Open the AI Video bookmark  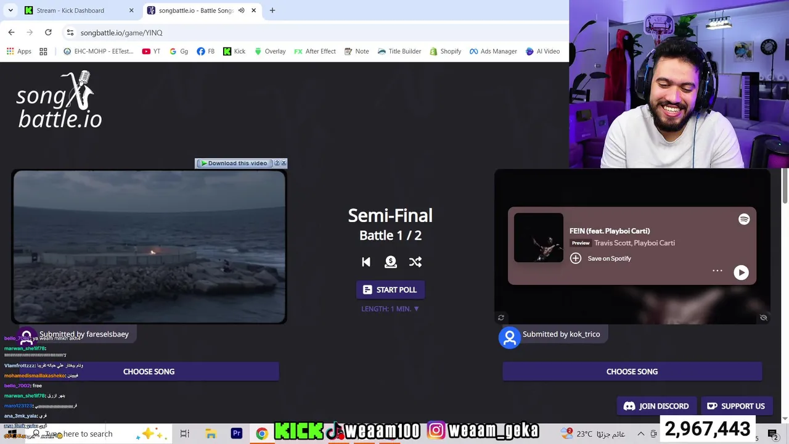click(x=542, y=51)
